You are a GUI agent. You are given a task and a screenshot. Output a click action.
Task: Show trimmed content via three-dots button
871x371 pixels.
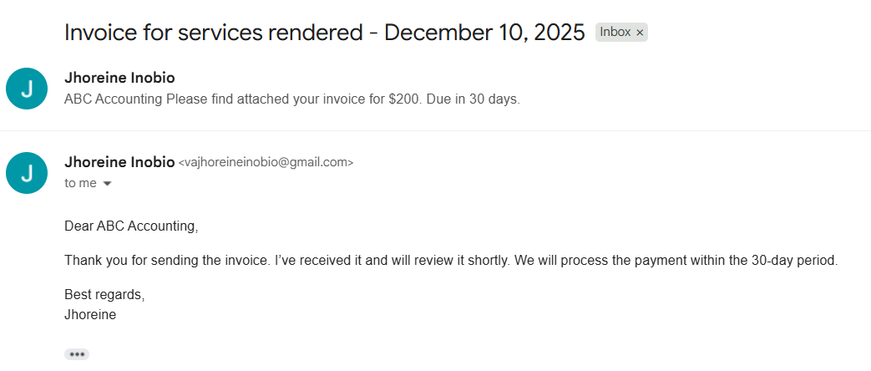[x=77, y=354]
